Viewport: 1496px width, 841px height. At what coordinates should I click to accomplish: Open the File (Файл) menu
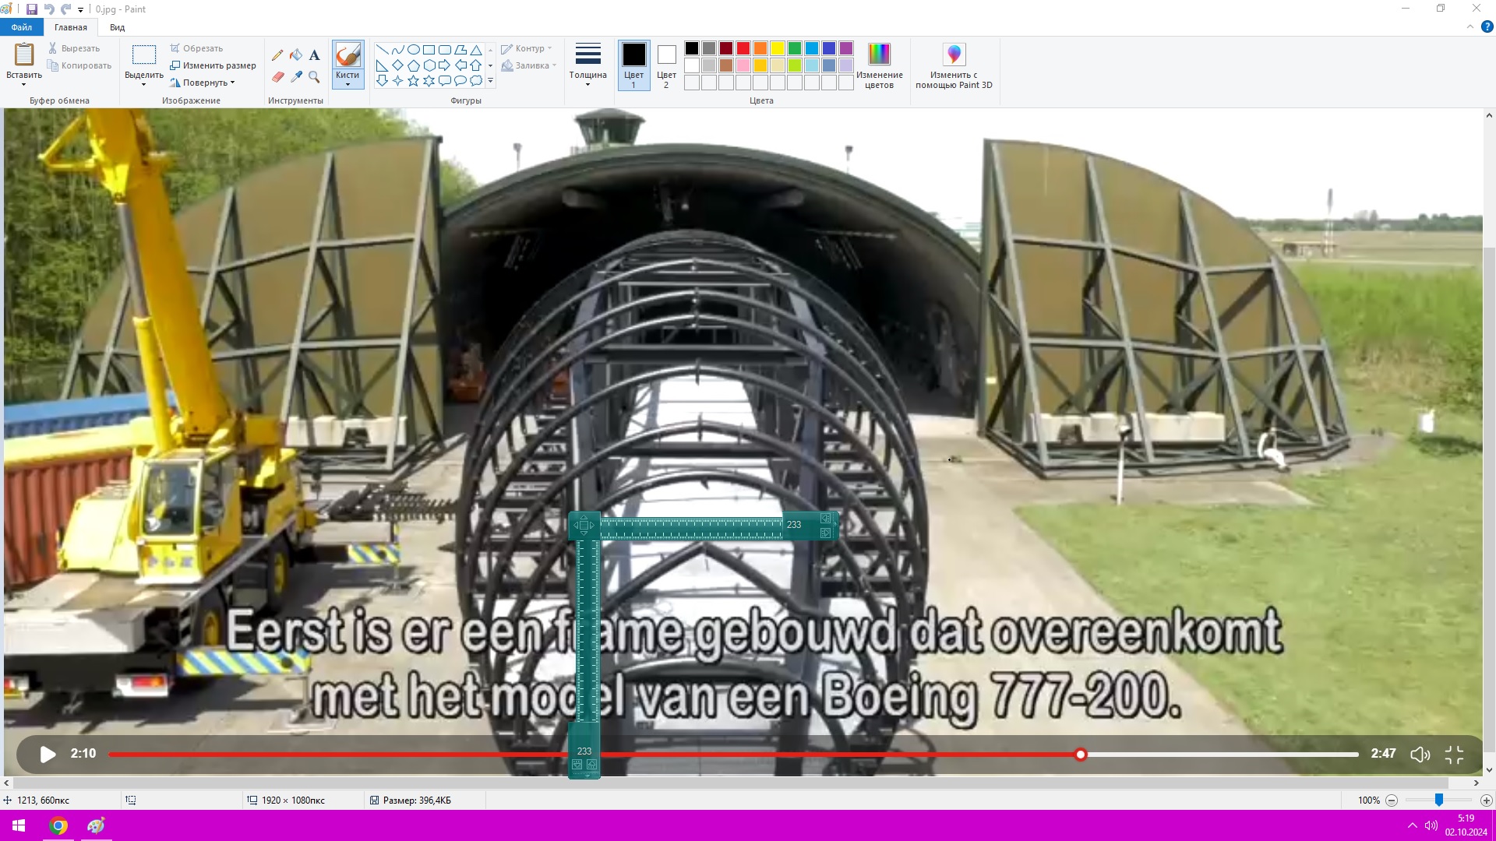point(22,27)
